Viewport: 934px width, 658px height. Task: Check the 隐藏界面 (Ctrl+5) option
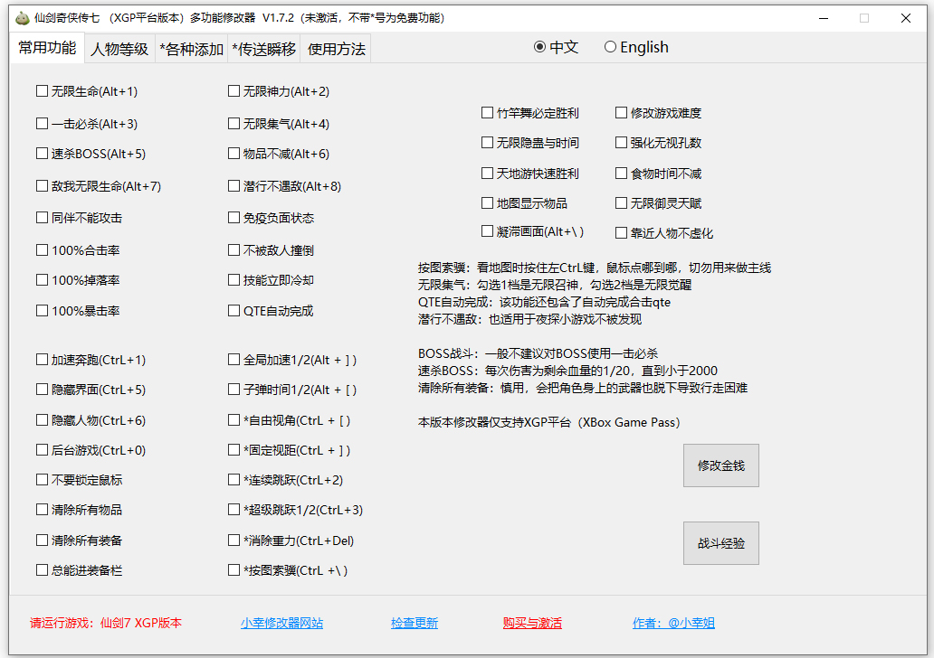click(x=42, y=390)
